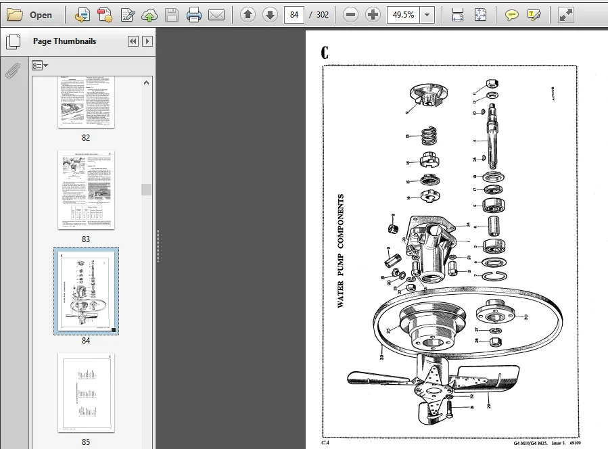The height and width of the screenshot is (449, 608).
Task: Switch to full screen read mode
Action: point(566,15)
